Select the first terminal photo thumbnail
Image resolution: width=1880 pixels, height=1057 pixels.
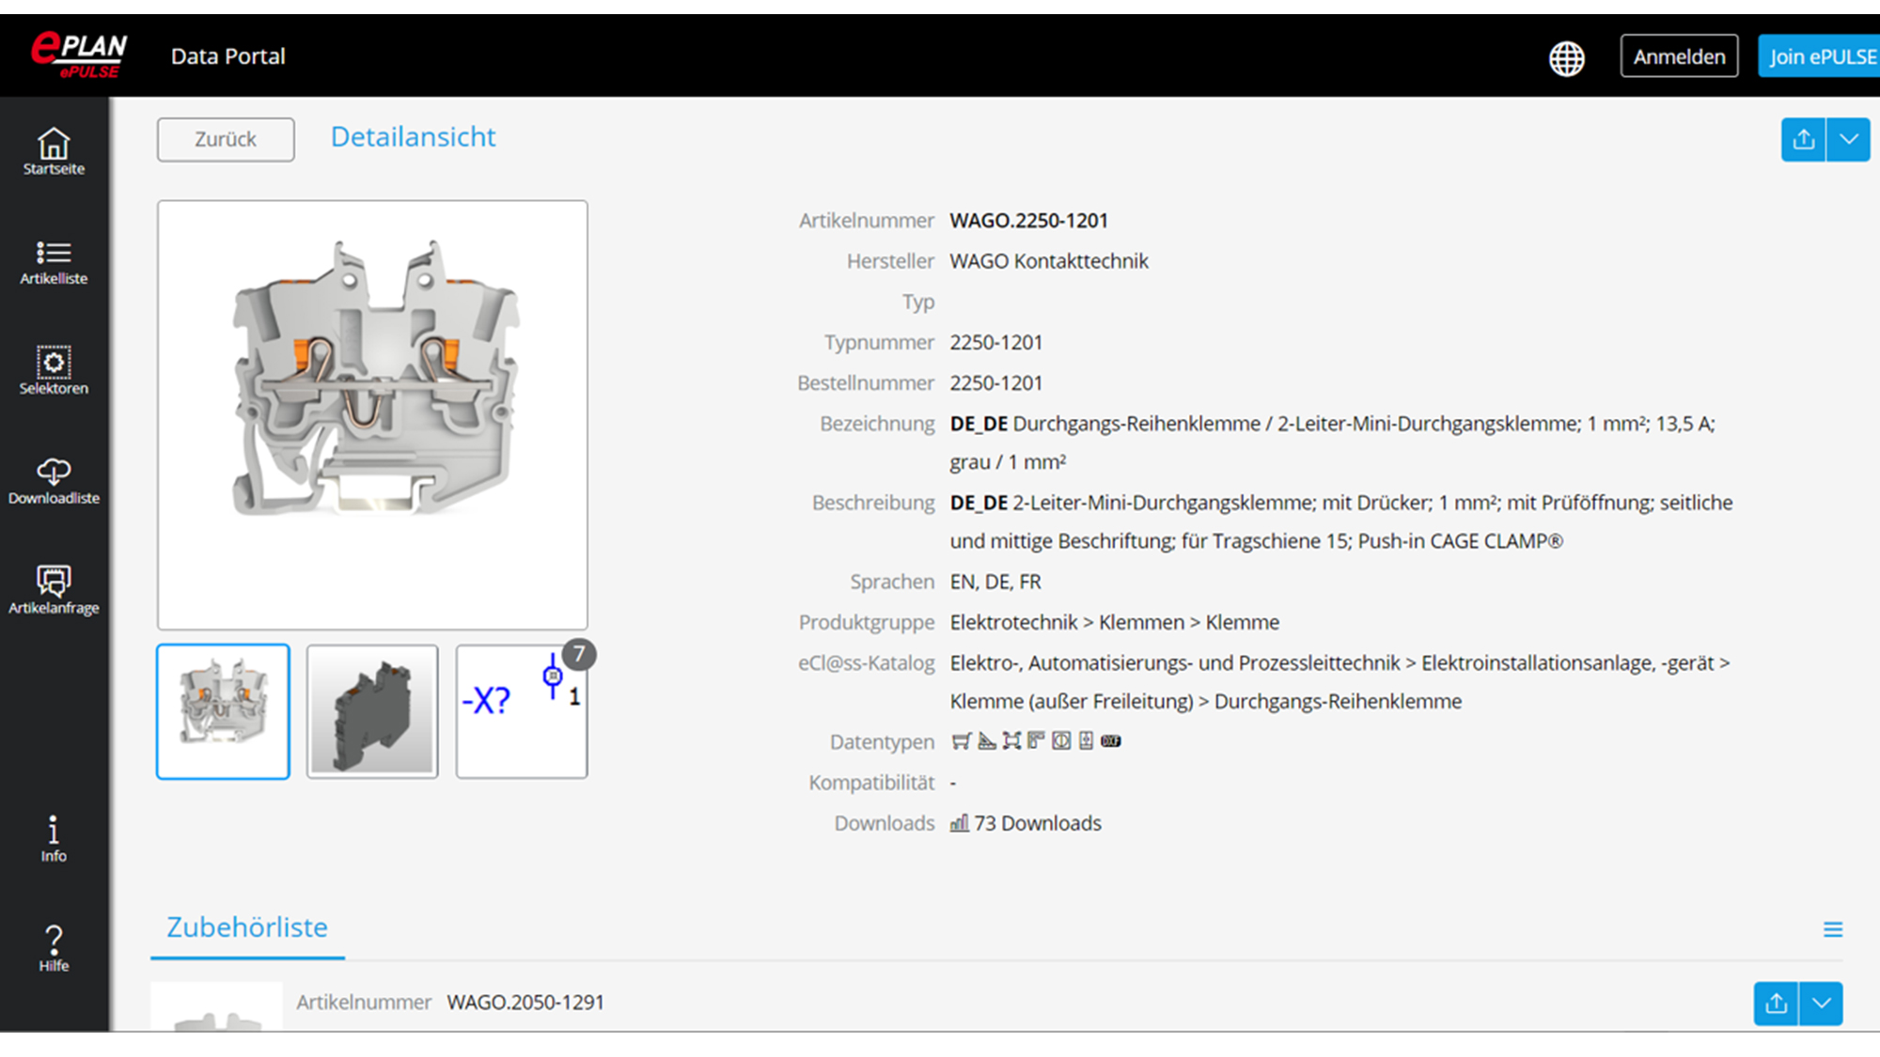(x=223, y=711)
